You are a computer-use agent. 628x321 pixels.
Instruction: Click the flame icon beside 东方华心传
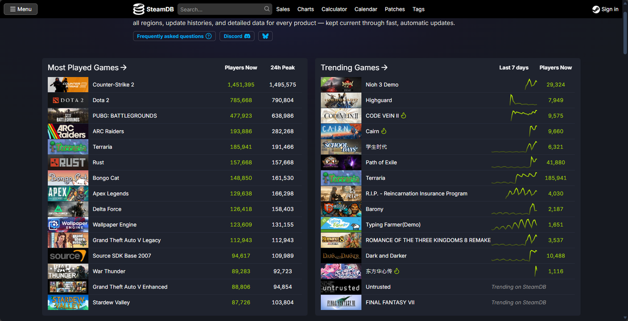click(x=397, y=271)
